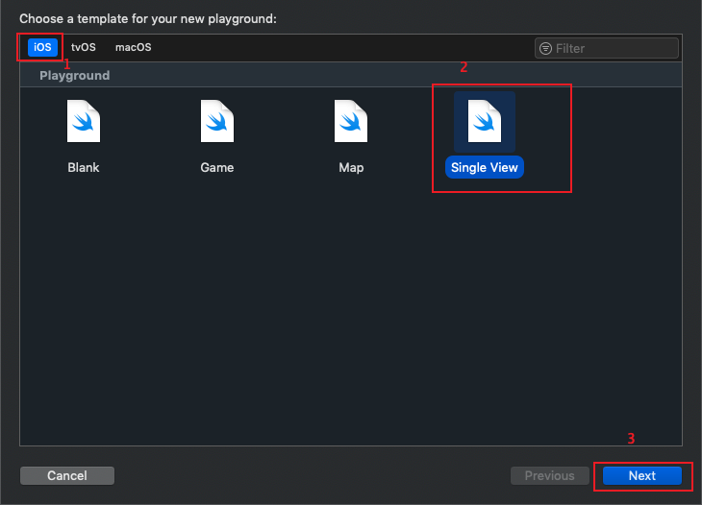702x505 pixels.
Task: Switch to the tvOS platform tab
Action: click(x=84, y=47)
